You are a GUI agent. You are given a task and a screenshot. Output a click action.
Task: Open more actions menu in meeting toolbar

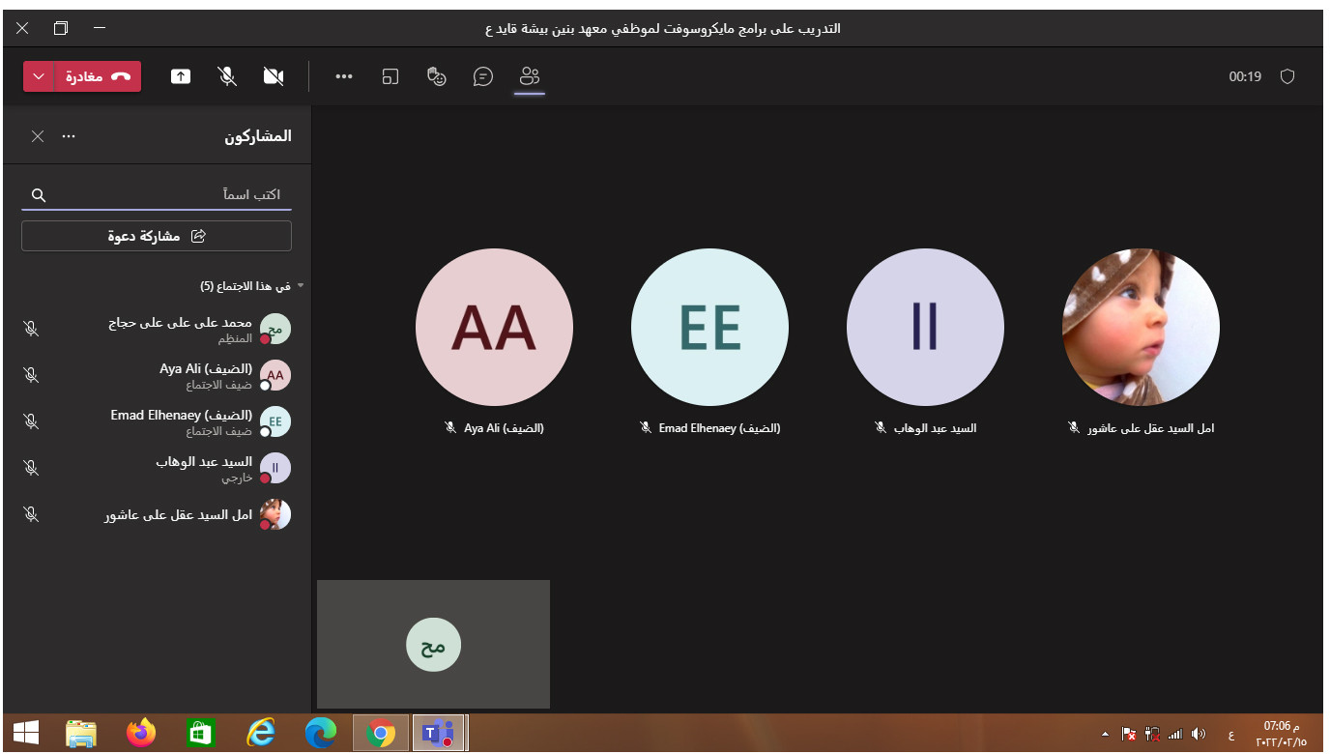pos(344,76)
